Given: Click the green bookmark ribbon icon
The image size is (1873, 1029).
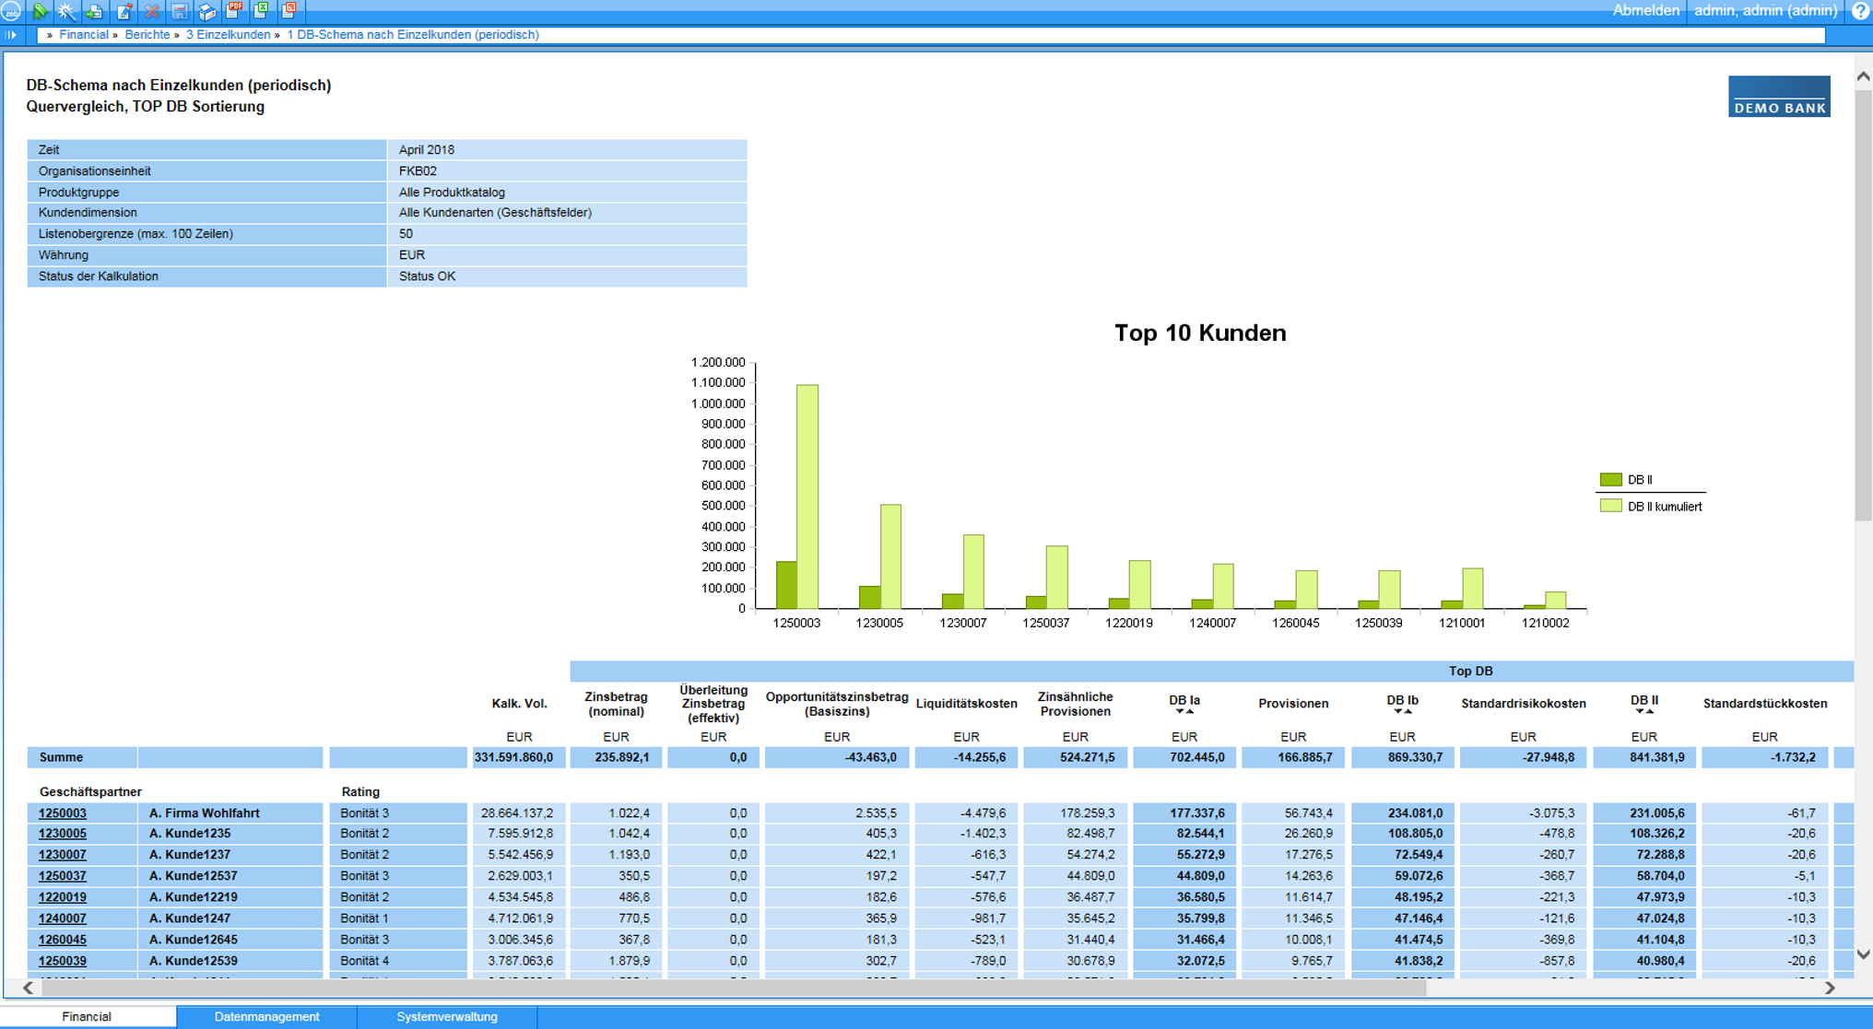Looking at the screenshot, I should point(40,11).
